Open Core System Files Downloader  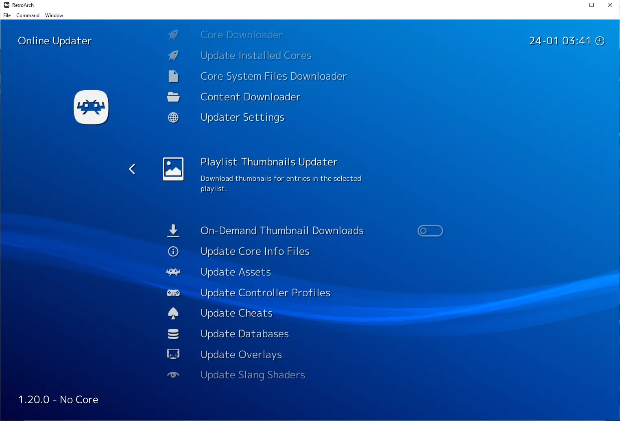click(273, 76)
